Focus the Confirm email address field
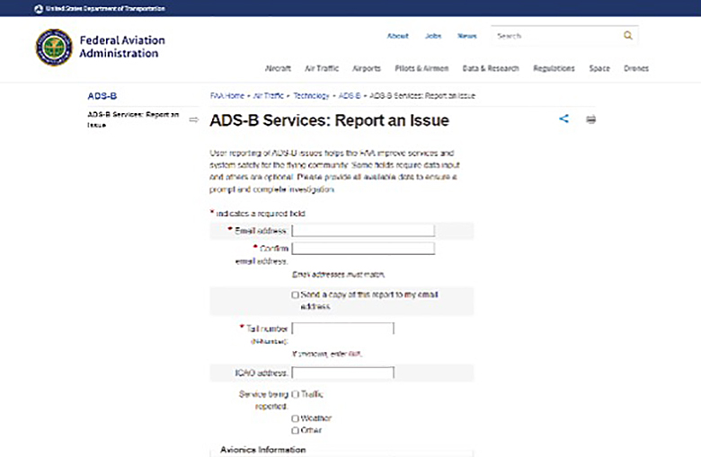The image size is (701, 457). pos(363,249)
